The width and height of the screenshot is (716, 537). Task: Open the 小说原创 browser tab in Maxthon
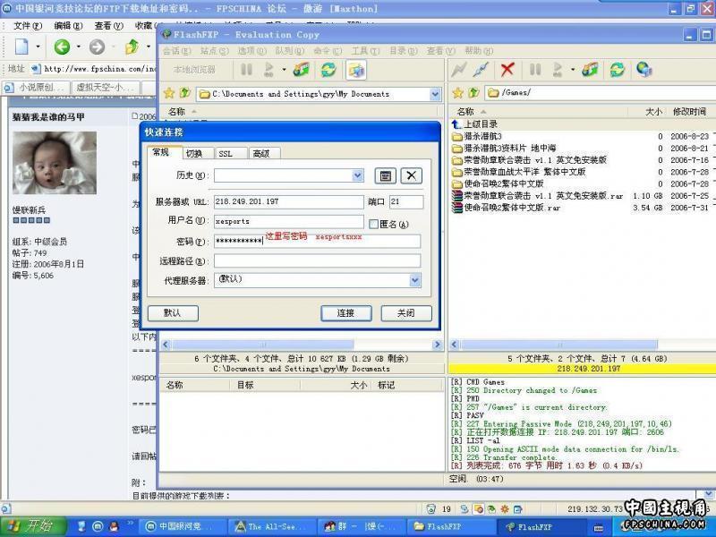[37, 87]
